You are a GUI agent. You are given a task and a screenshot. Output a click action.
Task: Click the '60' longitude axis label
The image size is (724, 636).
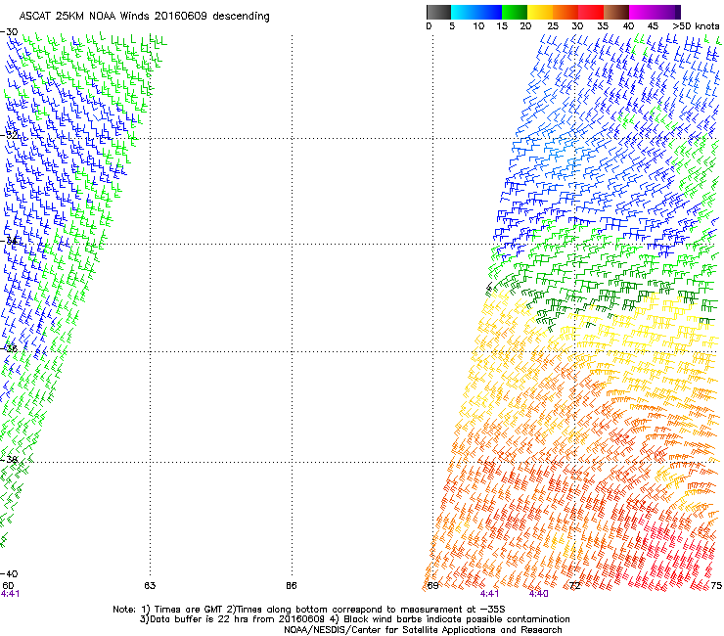[x=8, y=586]
